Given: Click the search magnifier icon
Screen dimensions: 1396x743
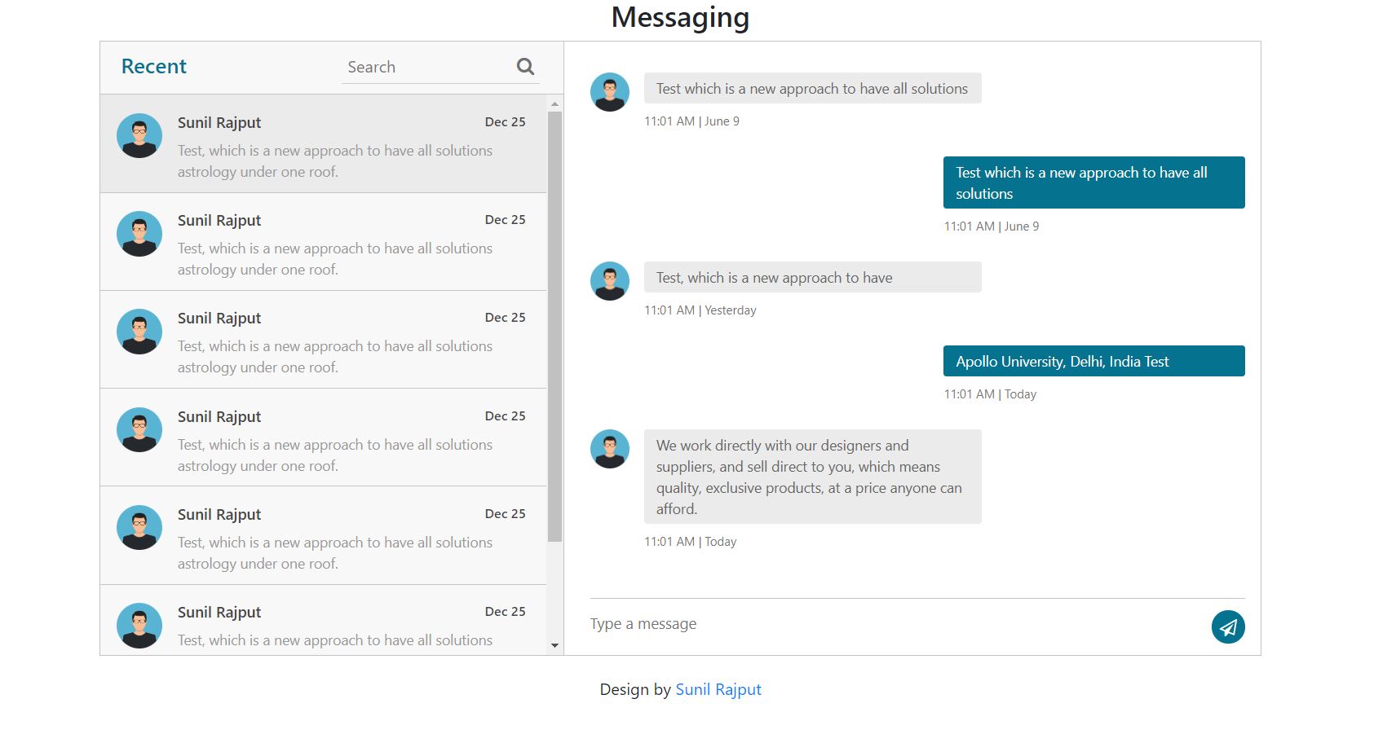Looking at the screenshot, I should [525, 66].
